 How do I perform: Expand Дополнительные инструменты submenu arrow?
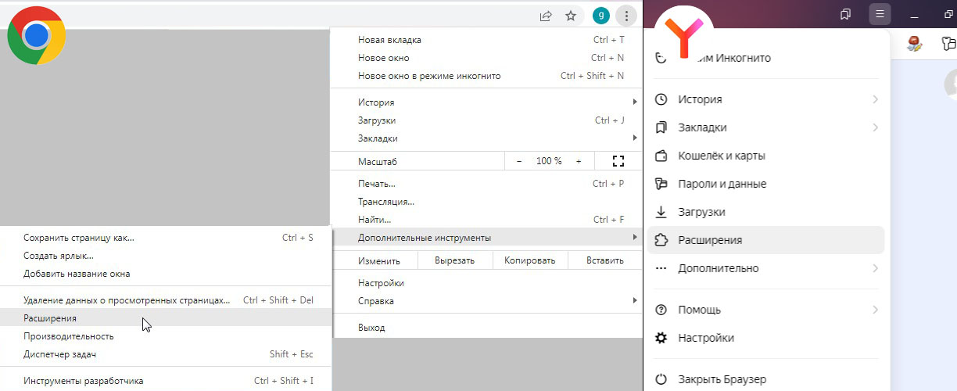[x=635, y=238]
